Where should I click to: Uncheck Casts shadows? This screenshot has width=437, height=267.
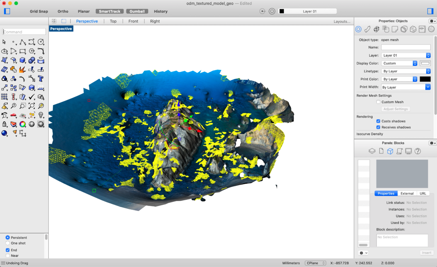pyautogui.click(x=378, y=121)
